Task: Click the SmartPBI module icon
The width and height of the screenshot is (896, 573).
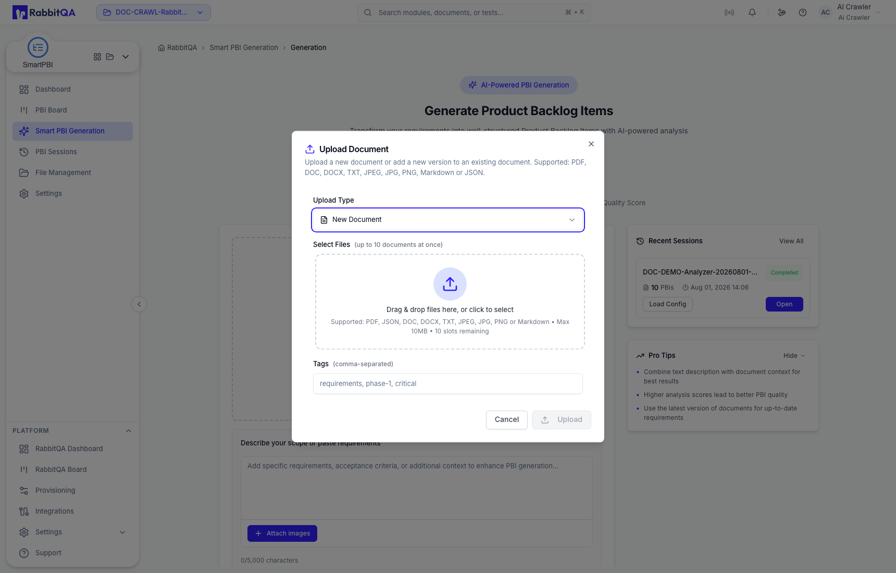Action: [38, 47]
